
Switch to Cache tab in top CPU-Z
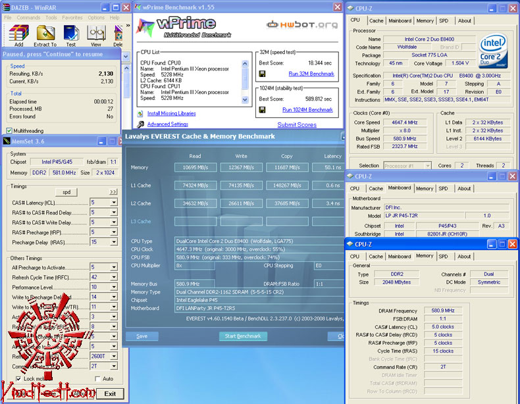click(x=376, y=20)
